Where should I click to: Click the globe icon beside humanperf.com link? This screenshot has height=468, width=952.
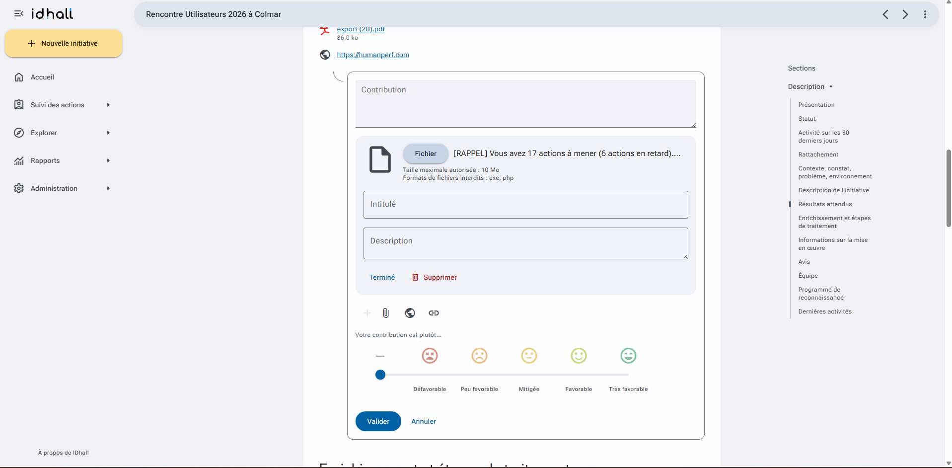coord(325,55)
